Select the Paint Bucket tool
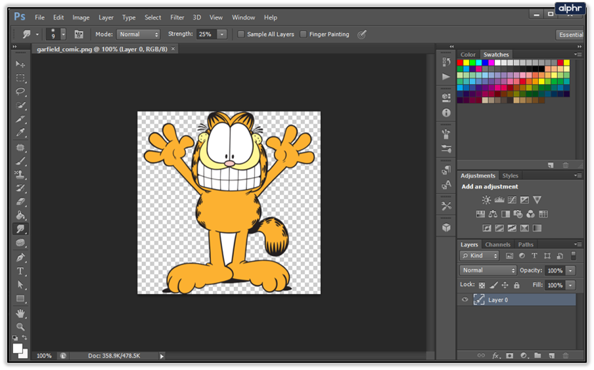Screen dimensions: 594x370 (x=20, y=215)
